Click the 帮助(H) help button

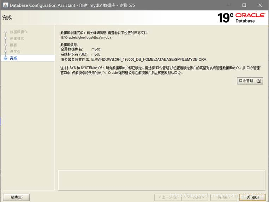[x=17, y=197]
